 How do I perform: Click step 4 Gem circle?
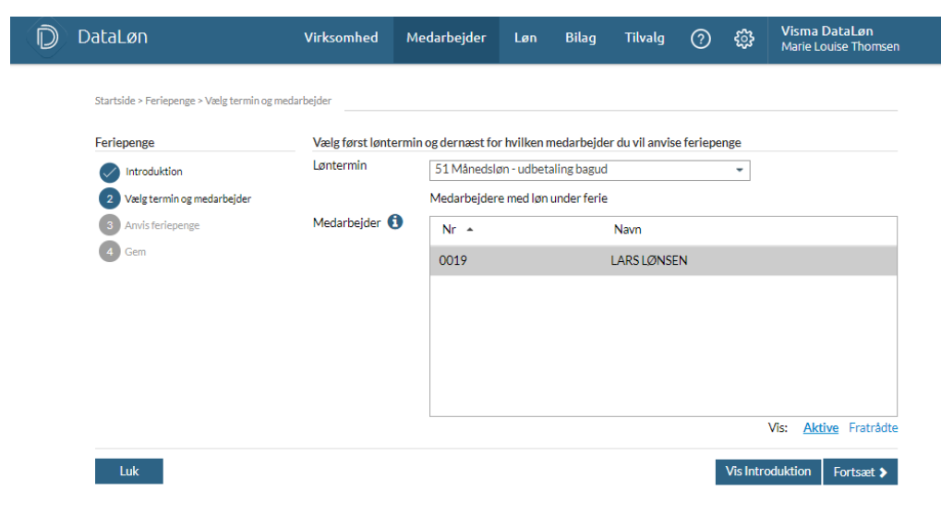tap(110, 252)
